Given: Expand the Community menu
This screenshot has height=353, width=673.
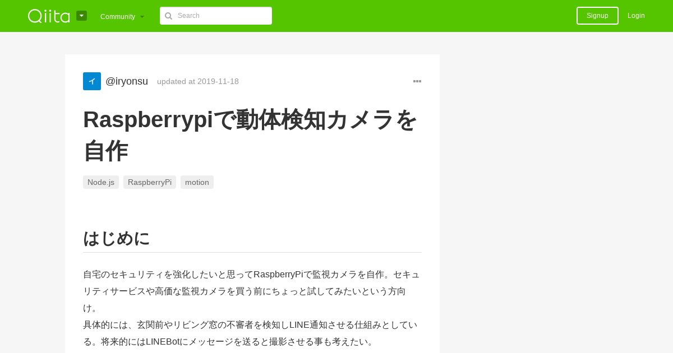Looking at the screenshot, I should (x=122, y=16).
